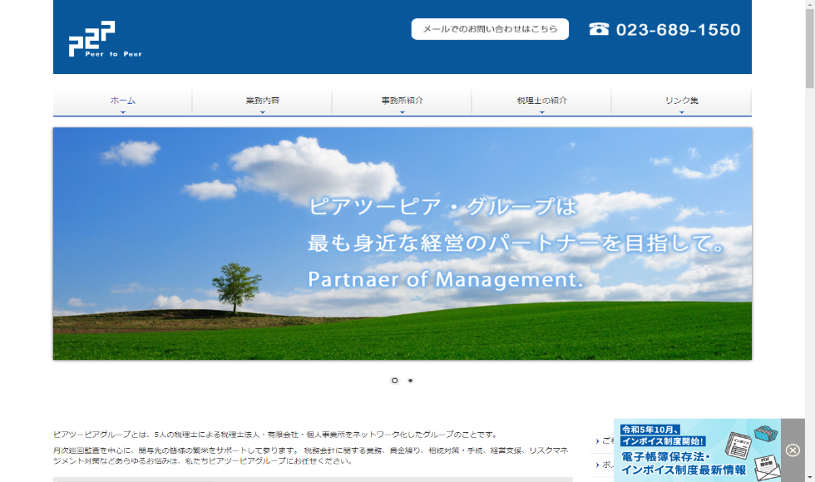The width and height of the screenshot is (815, 482).
Task: Click the hero image with the lone tree
Action: click(402, 243)
